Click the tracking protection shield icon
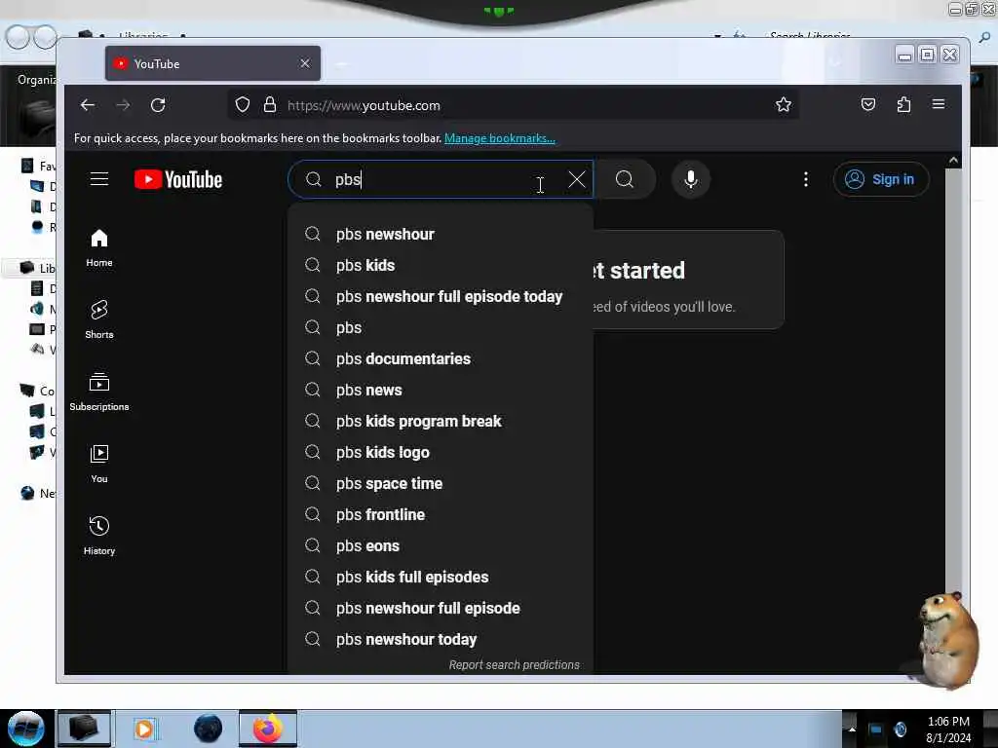This screenshot has height=748, width=998. 243,105
